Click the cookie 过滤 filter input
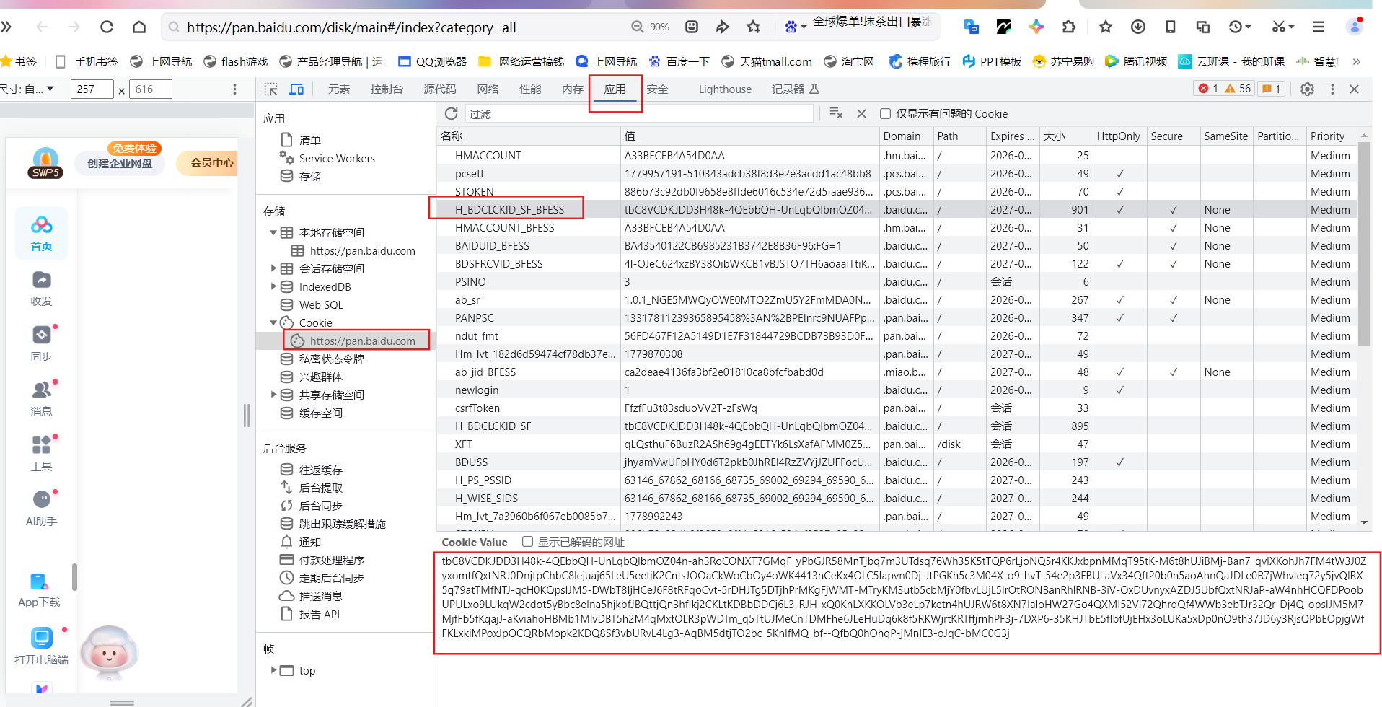 (638, 113)
